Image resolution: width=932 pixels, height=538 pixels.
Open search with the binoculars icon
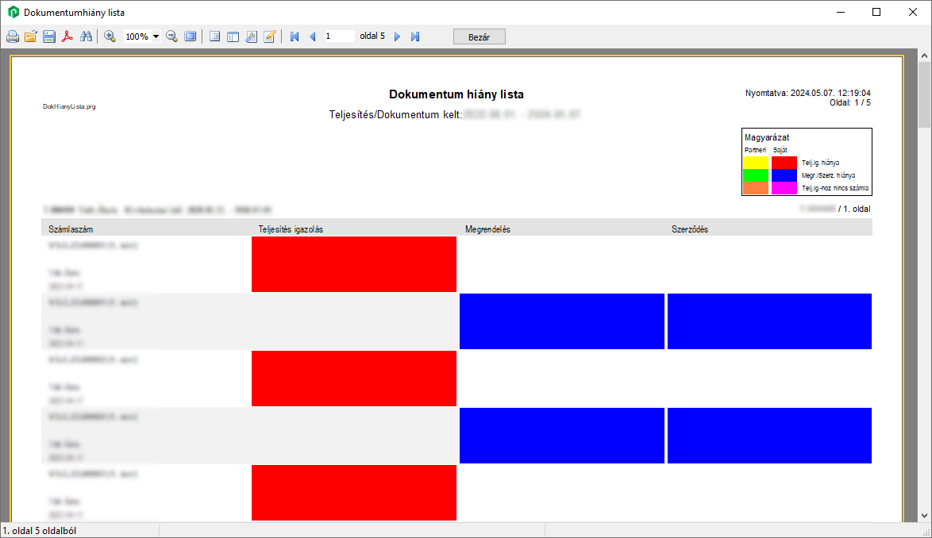pos(87,37)
